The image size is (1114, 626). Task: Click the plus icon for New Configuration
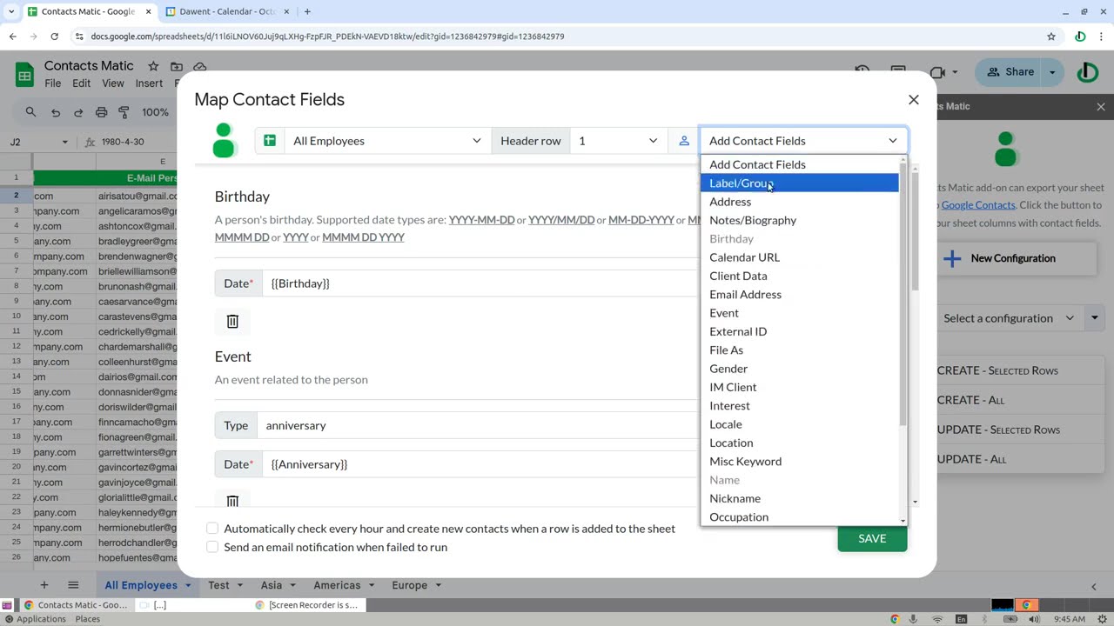coord(952,258)
